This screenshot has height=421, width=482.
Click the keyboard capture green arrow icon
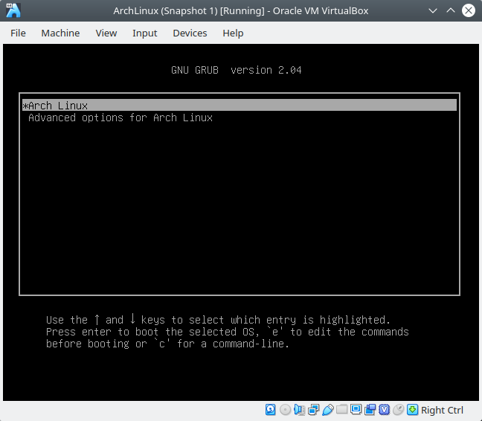click(x=413, y=410)
